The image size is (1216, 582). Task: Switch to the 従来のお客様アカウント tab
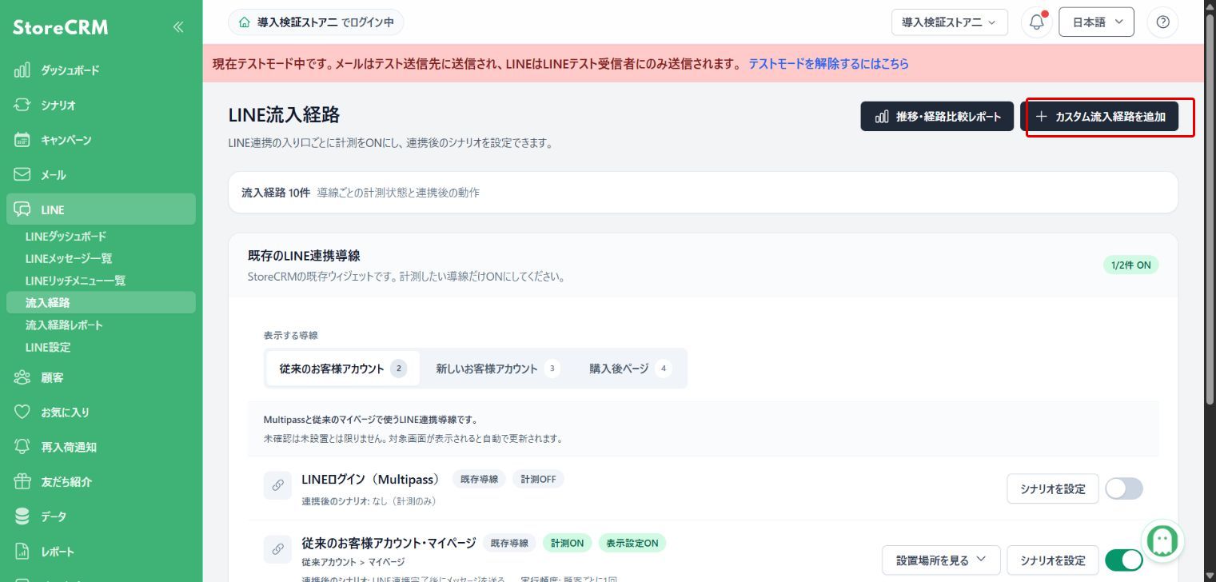click(343, 369)
